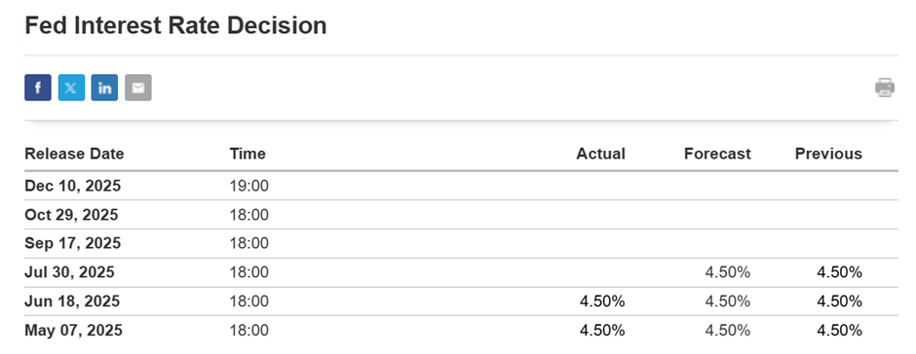
Task: Click the Forecast column header
Action: point(717,154)
